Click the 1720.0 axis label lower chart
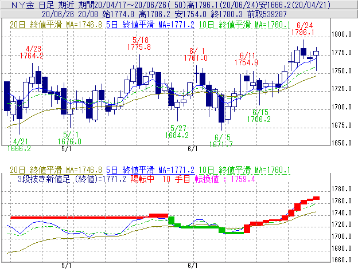The height and width of the screenshot is (272, 358). pos(341,224)
